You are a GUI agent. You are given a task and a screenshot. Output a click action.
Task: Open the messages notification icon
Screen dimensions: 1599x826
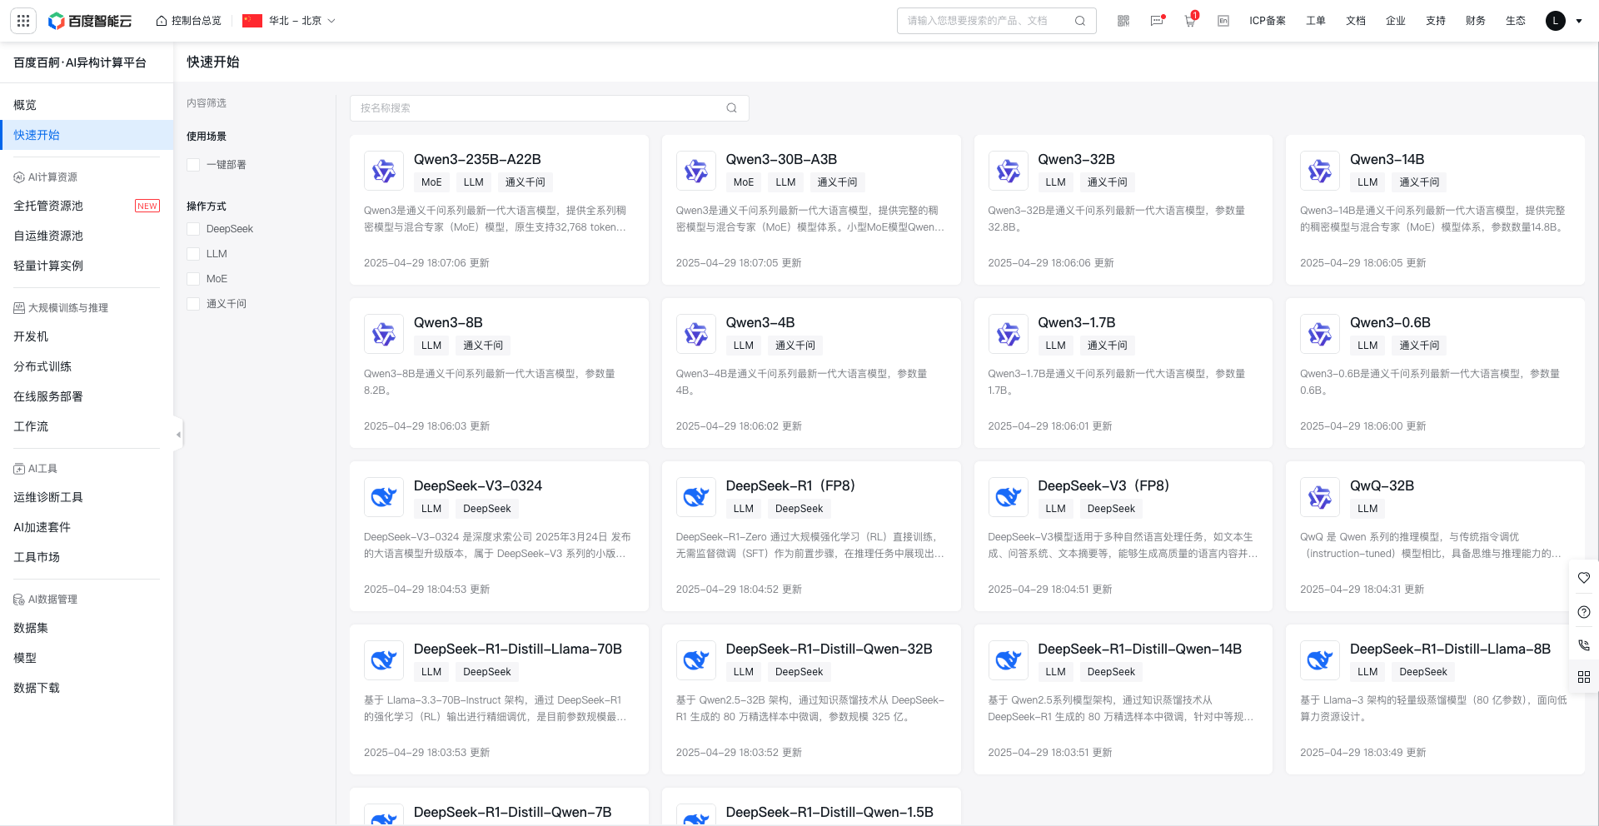[1157, 21]
